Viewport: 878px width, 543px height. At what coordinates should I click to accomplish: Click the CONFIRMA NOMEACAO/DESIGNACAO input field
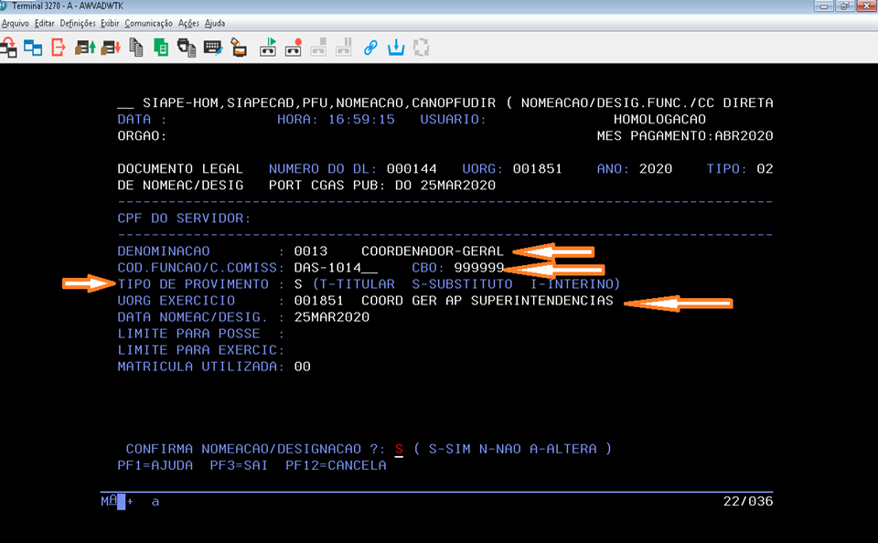tap(399, 449)
